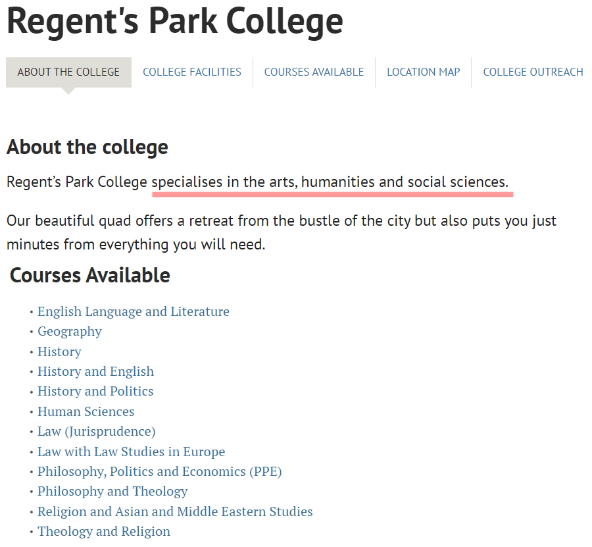View Religion and Asian and Middle Eastern Studies
The image size is (592, 547).
pyautogui.click(x=175, y=511)
